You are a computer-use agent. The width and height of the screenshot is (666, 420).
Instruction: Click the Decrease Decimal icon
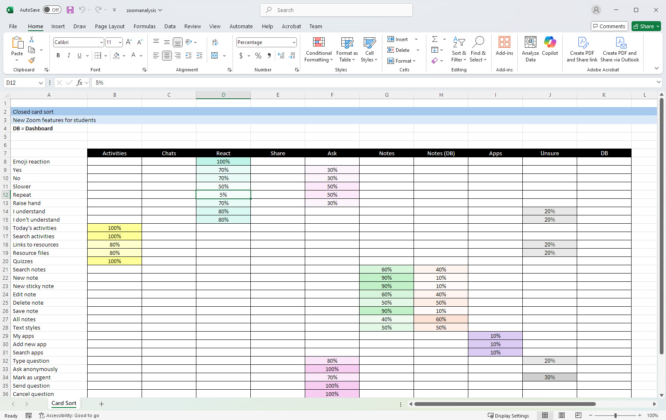(292, 56)
